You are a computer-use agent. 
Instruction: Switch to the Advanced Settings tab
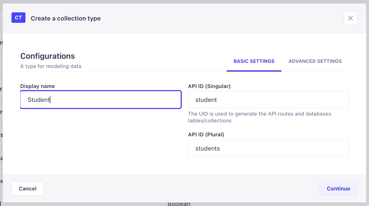[x=315, y=61]
